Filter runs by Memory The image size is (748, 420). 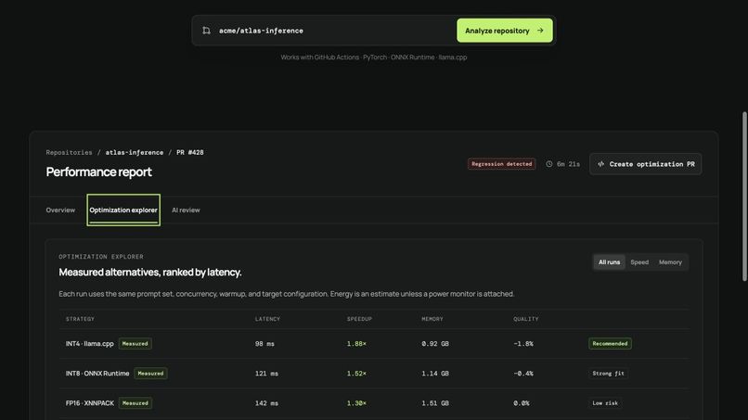pos(670,262)
